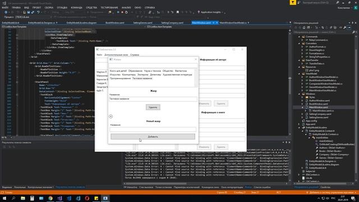Image resolution: width=359 pixels, height=202 pixels.
Task: Select GenreWindowViewModel.cs in Solution Explorer
Action: pyautogui.click(x=323, y=87)
